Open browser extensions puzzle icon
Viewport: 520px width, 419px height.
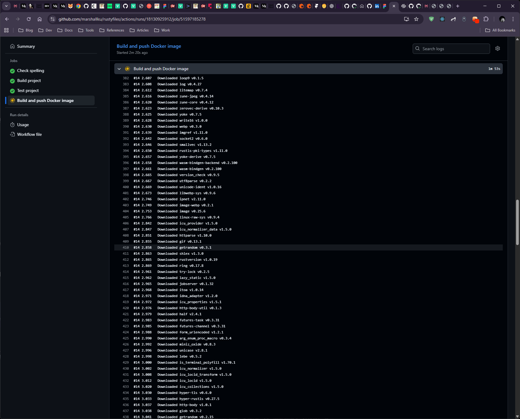click(x=486, y=19)
